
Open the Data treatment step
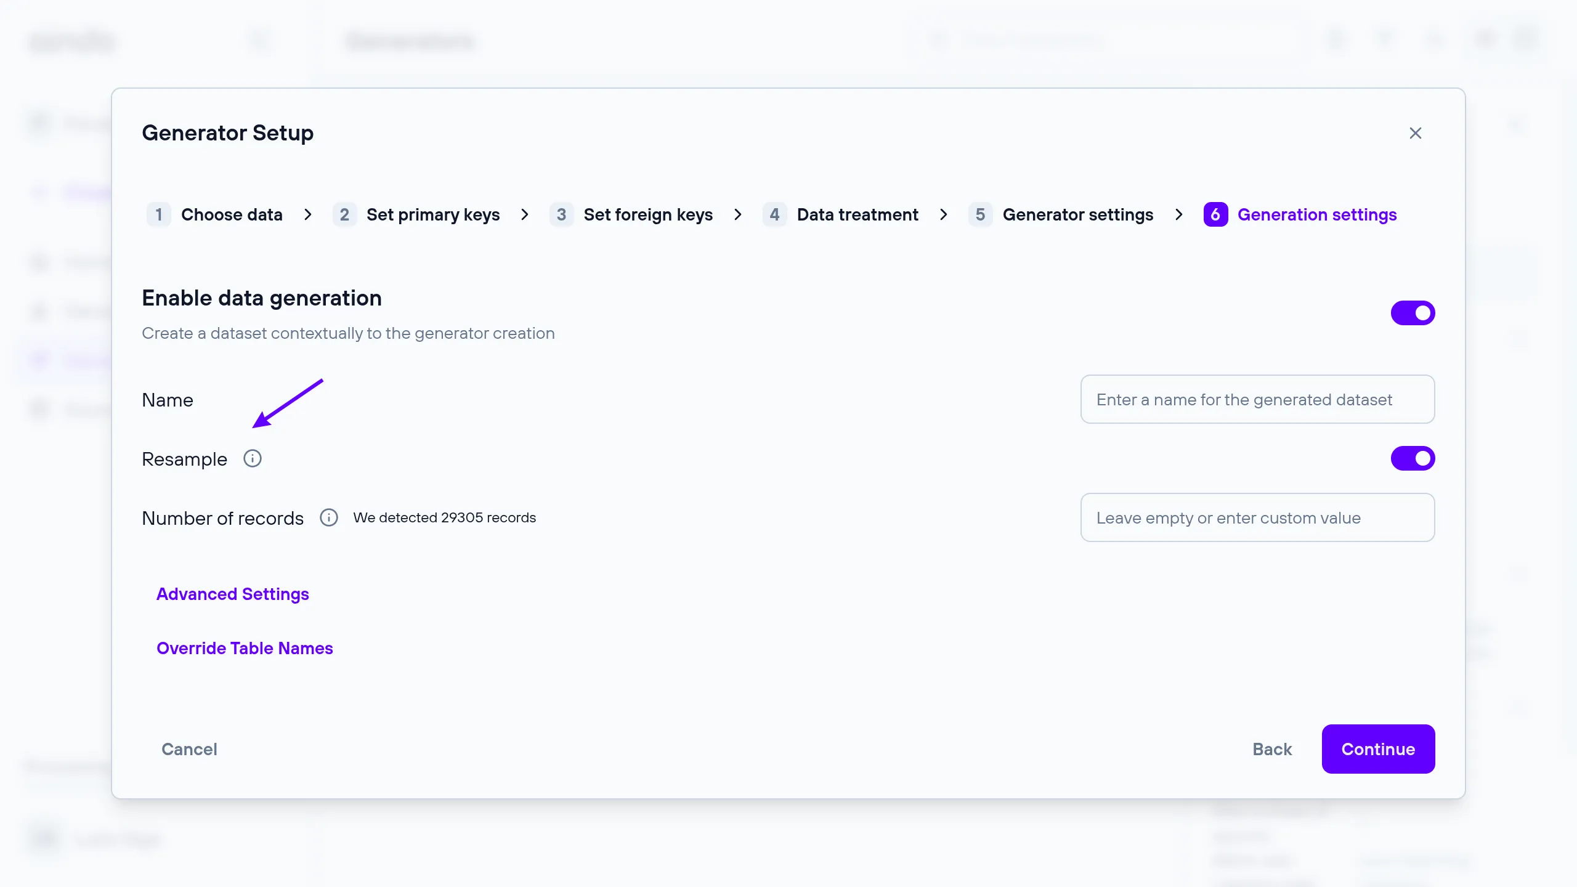tap(857, 214)
